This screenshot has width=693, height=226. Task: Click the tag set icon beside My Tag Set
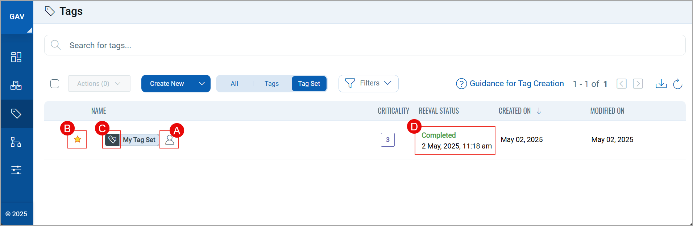[112, 139]
